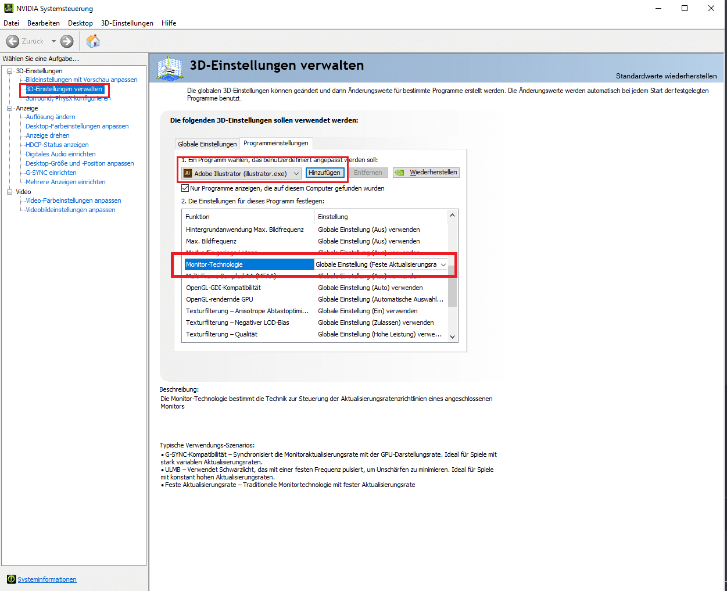Open Desktop-Größe und -Position anpassen

click(80, 163)
